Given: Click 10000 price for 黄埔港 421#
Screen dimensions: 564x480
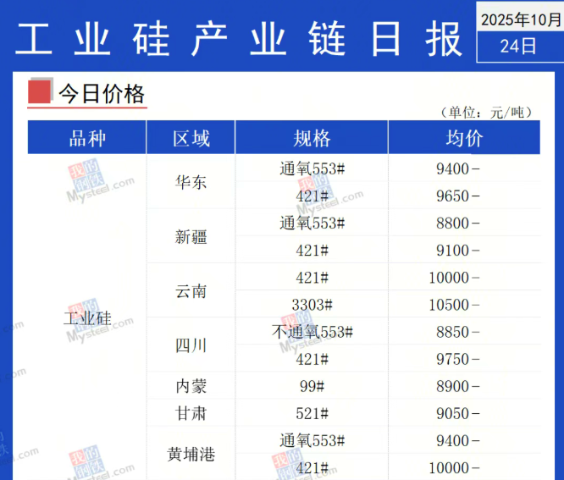Looking at the screenshot, I should coord(449,468).
